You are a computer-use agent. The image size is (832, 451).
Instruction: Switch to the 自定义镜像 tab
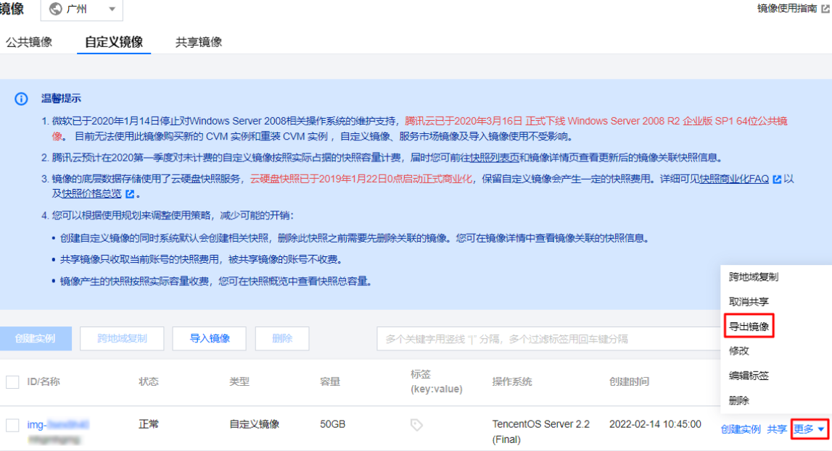(x=114, y=42)
